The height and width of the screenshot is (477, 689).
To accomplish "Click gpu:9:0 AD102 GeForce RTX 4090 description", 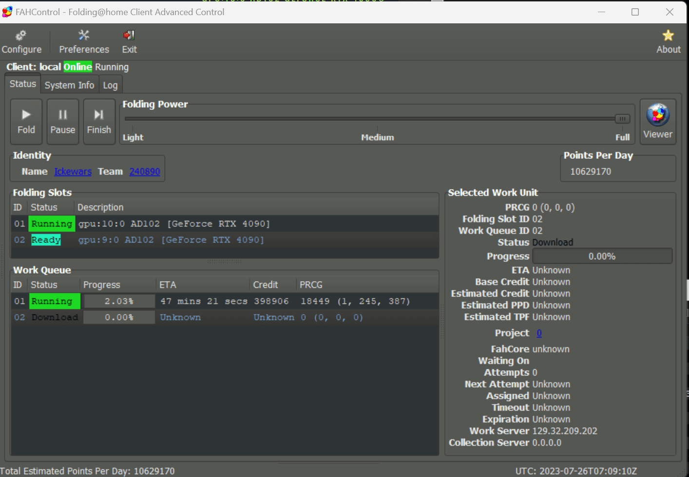I will coord(171,240).
